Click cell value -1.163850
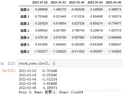This screenshot has width=123, height=95. (114, 51)
